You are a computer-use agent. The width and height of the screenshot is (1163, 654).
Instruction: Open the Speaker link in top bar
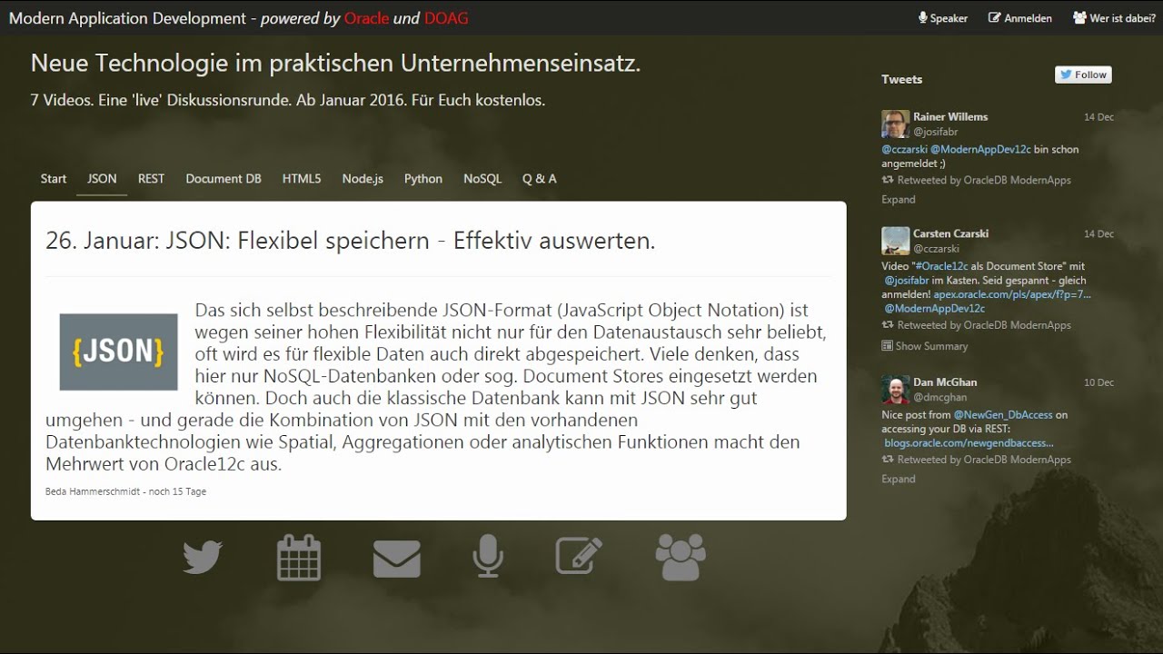pos(943,18)
